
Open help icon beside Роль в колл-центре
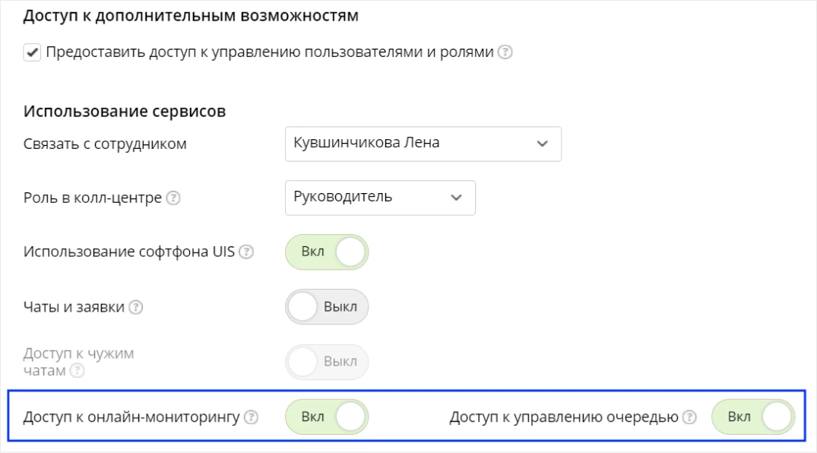[x=173, y=198]
